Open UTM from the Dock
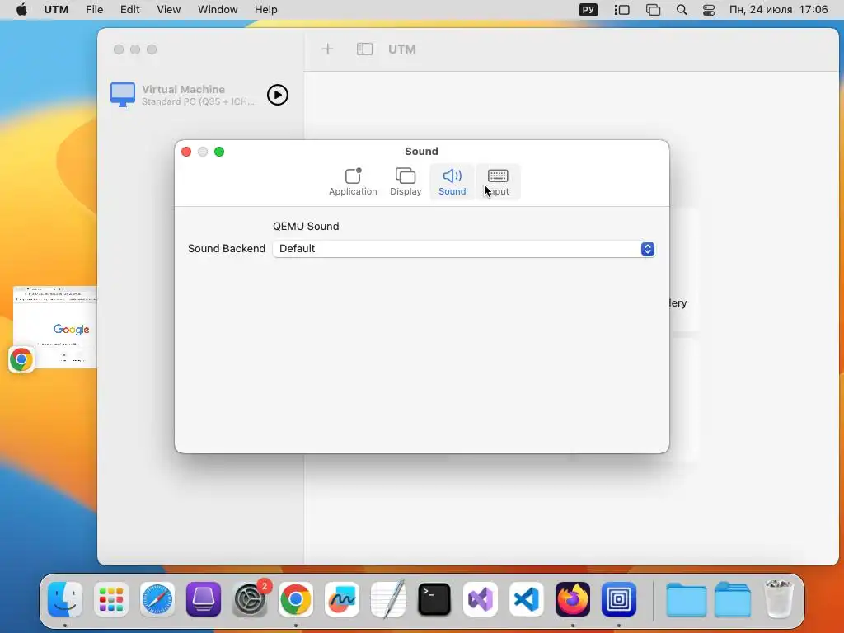 pos(619,599)
